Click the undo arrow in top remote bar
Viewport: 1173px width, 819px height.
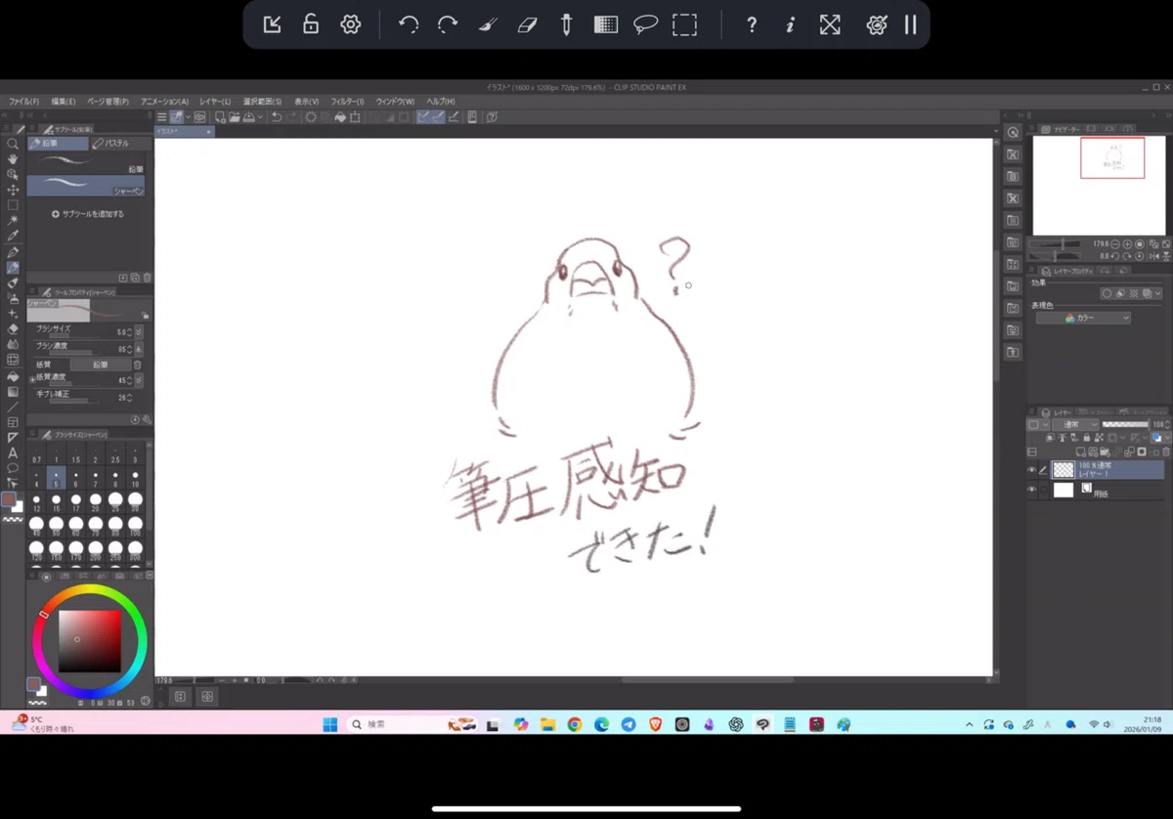[409, 24]
